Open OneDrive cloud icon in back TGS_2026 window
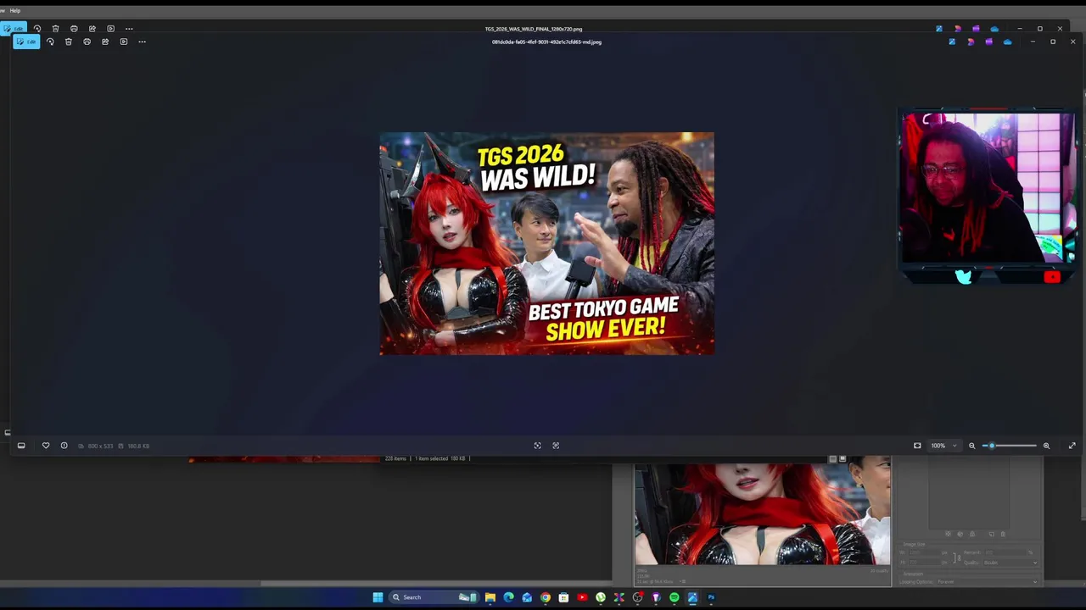 (x=994, y=29)
